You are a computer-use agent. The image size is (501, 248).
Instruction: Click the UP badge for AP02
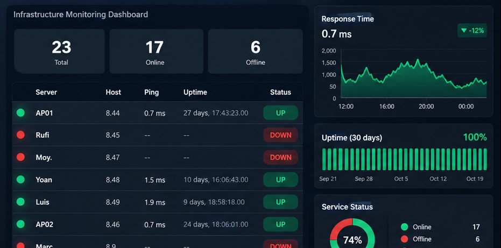pos(280,224)
